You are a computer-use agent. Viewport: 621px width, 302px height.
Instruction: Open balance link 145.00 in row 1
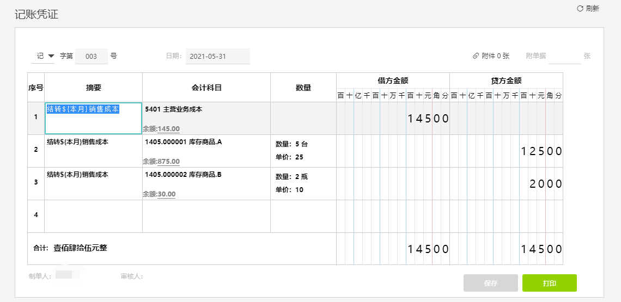pyautogui.click(x=168, y=129)
